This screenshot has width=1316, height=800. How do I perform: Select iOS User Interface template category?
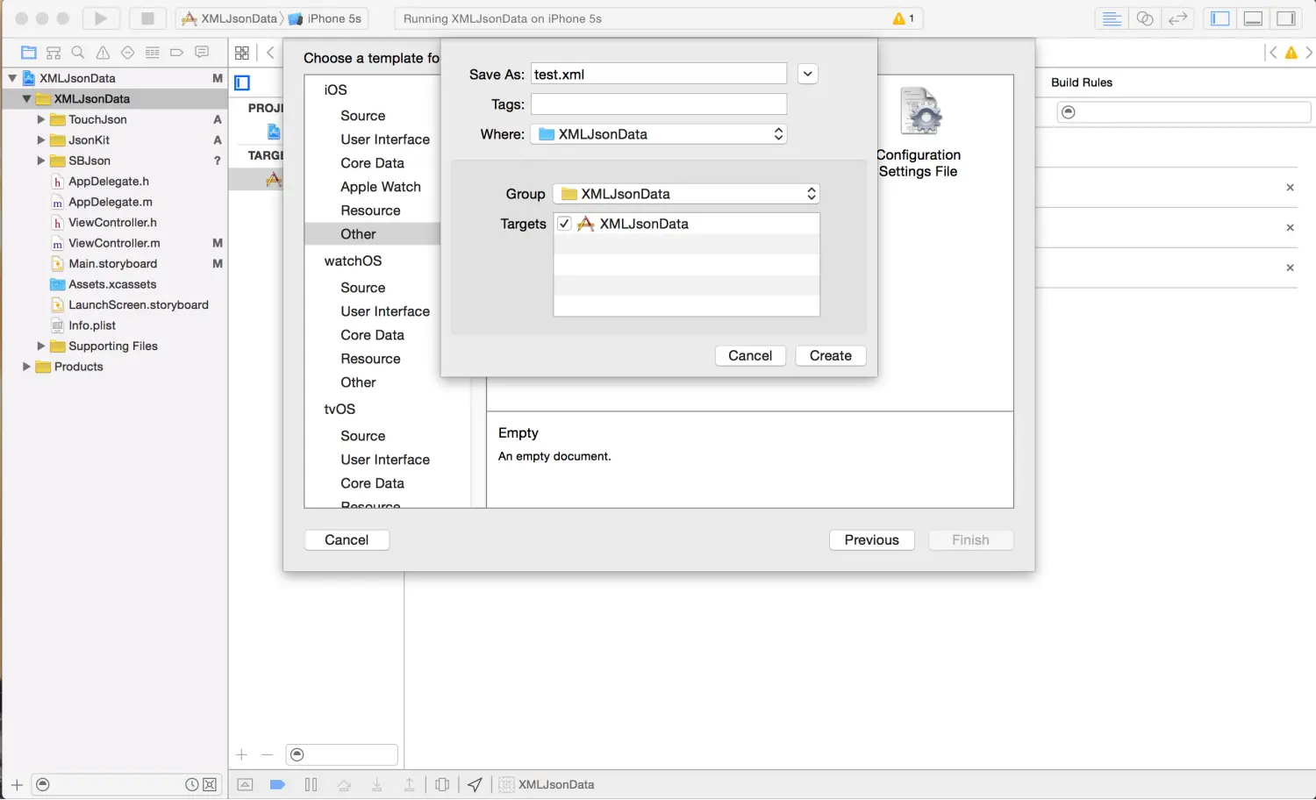pos(385,139)
